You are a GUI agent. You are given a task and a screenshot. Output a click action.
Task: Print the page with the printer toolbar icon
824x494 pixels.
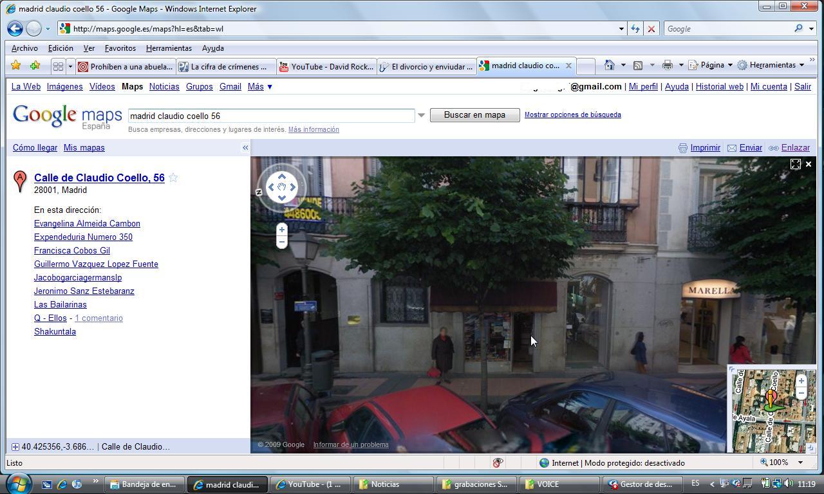tap(668, 65)
